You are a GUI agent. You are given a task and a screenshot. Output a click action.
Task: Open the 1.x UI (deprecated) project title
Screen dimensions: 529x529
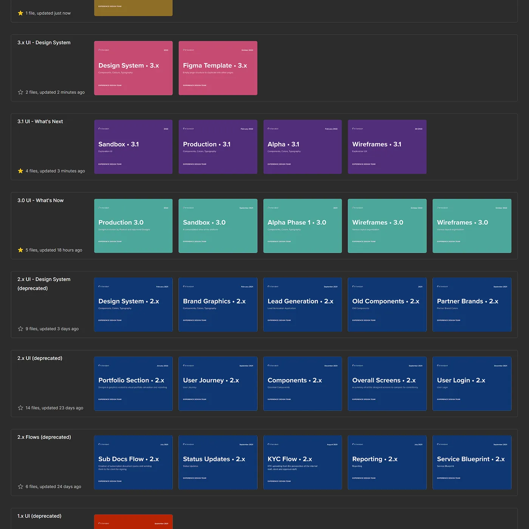(x=39, y=516)
